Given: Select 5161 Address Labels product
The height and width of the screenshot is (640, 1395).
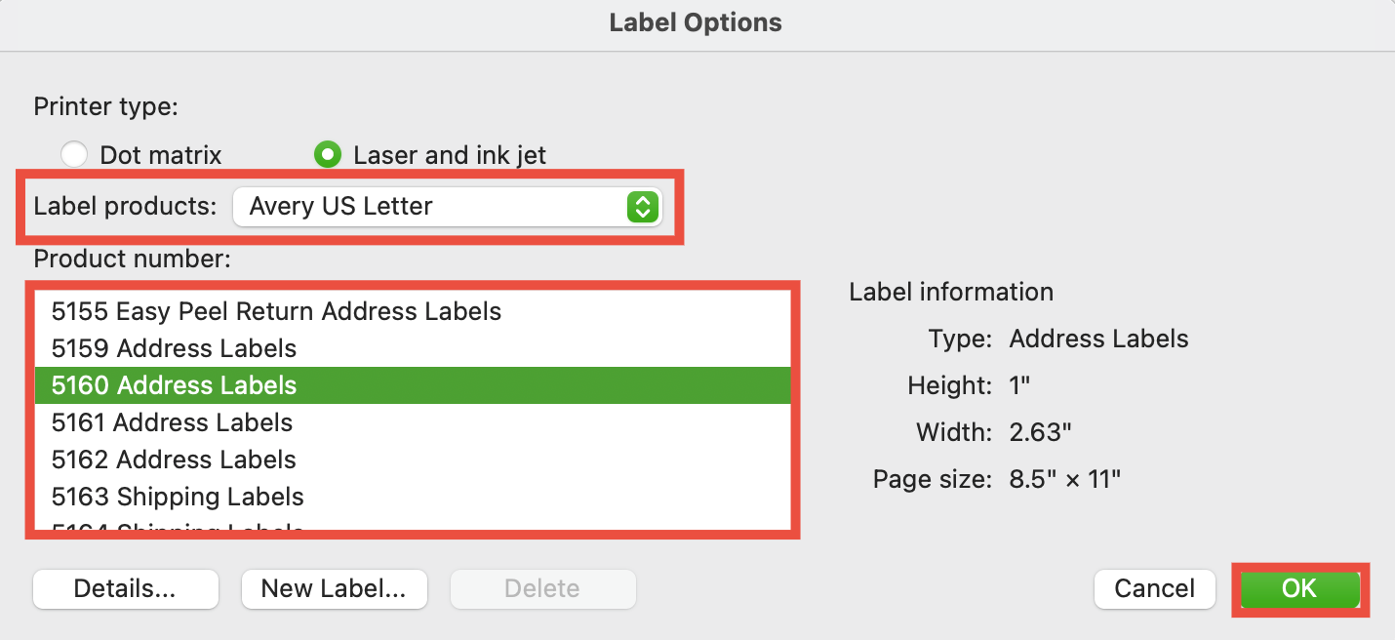Looking at the screenshot, I should click(172, 422).
